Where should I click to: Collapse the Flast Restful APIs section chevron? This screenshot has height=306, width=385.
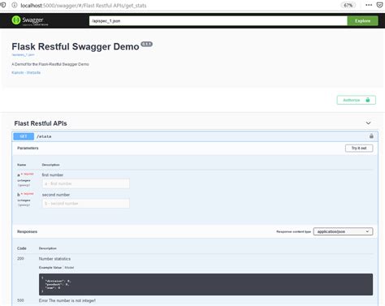[368, 123]
